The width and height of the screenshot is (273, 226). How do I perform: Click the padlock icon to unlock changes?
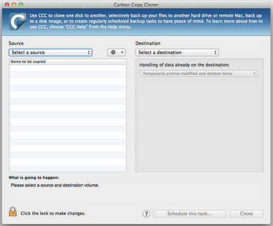13,212
